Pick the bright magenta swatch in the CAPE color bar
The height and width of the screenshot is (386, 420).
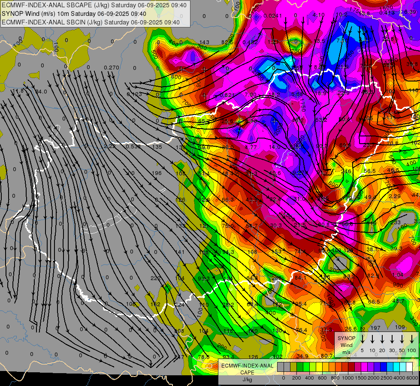(364, 367)
